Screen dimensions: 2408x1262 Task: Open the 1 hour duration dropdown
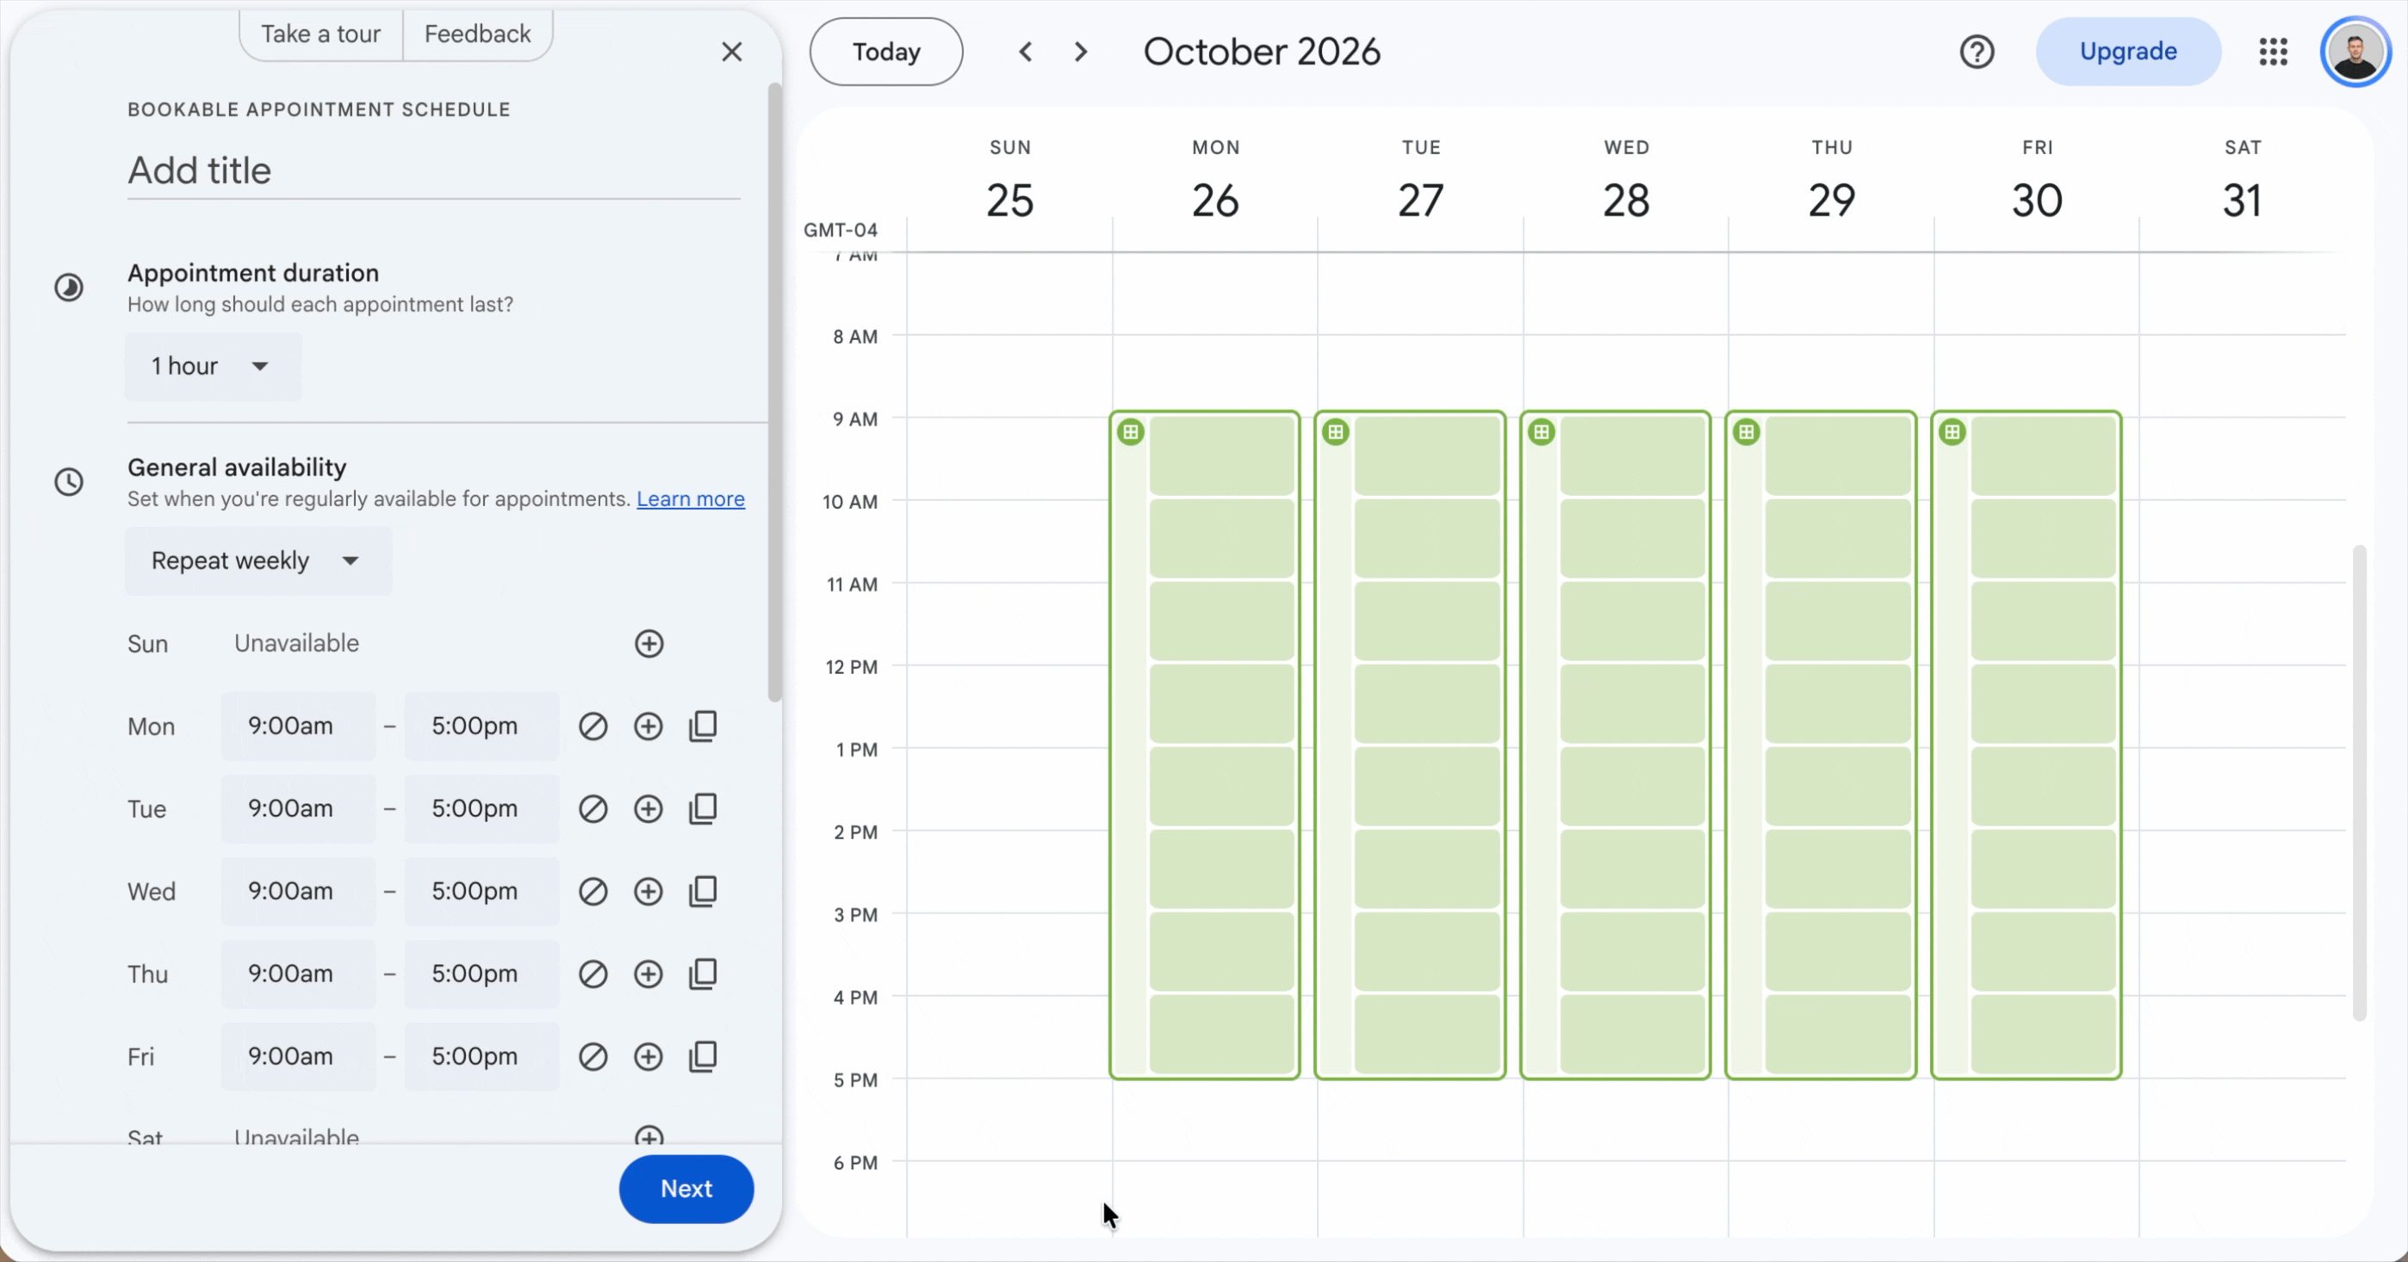213,366
